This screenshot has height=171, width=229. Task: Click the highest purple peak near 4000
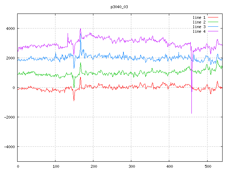pos(80,29)
